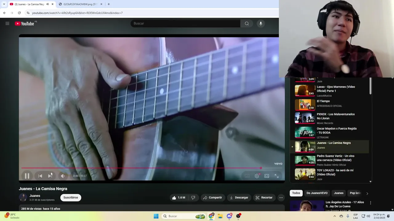The height and width of the screenshot is (221, 394).
Task: Open the tab search dropdown
Action: coord(4,4)
